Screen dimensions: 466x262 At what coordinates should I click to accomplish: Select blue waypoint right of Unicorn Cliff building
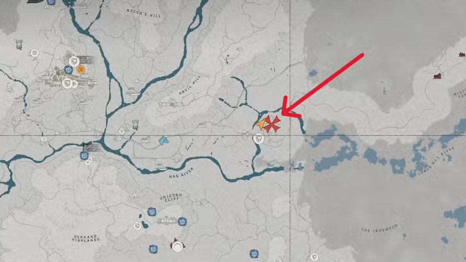click(x=182, y=222)
